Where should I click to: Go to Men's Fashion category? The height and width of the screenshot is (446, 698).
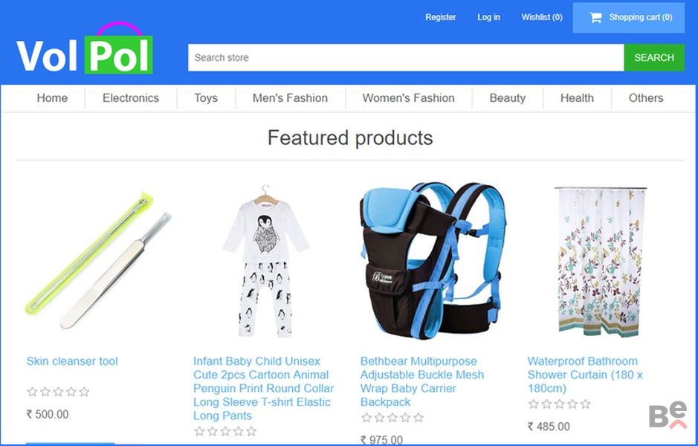pos(290,98)
